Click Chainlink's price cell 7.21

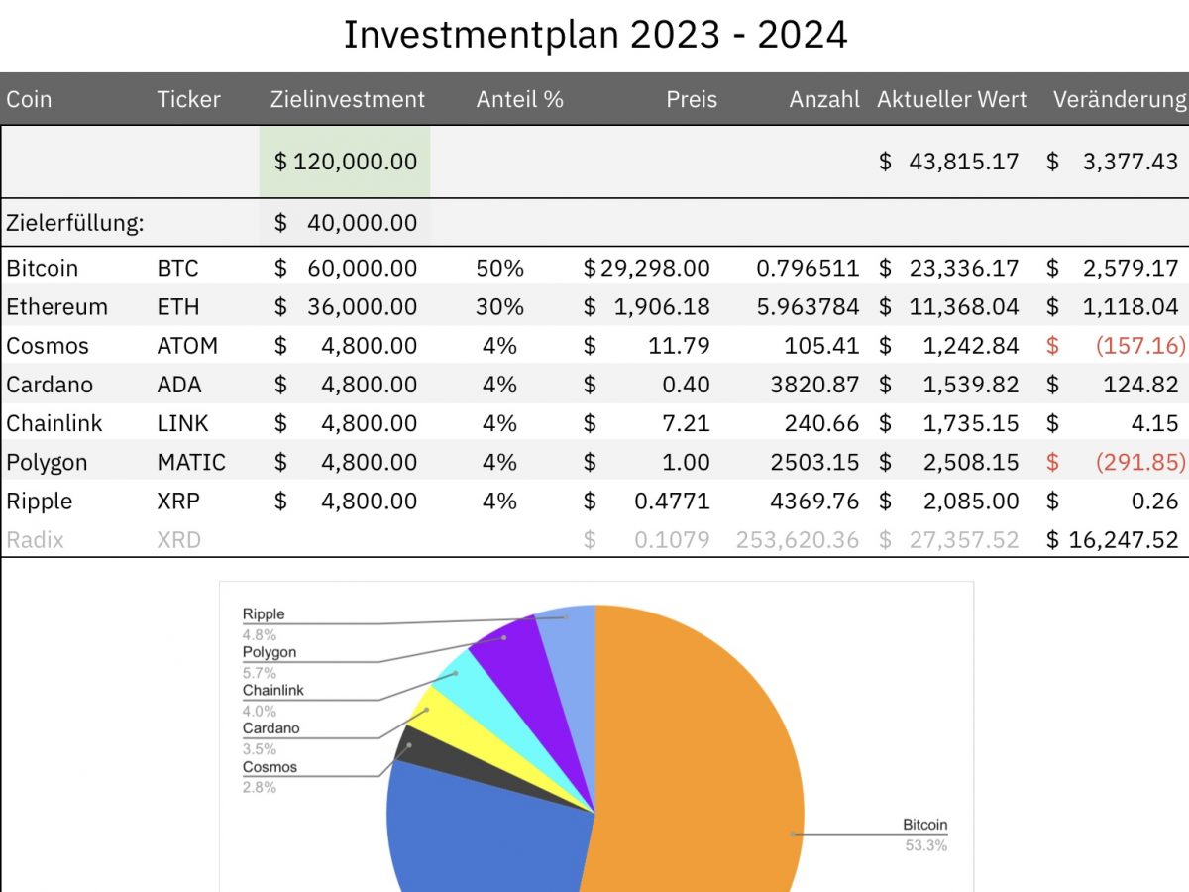point(646,423)
